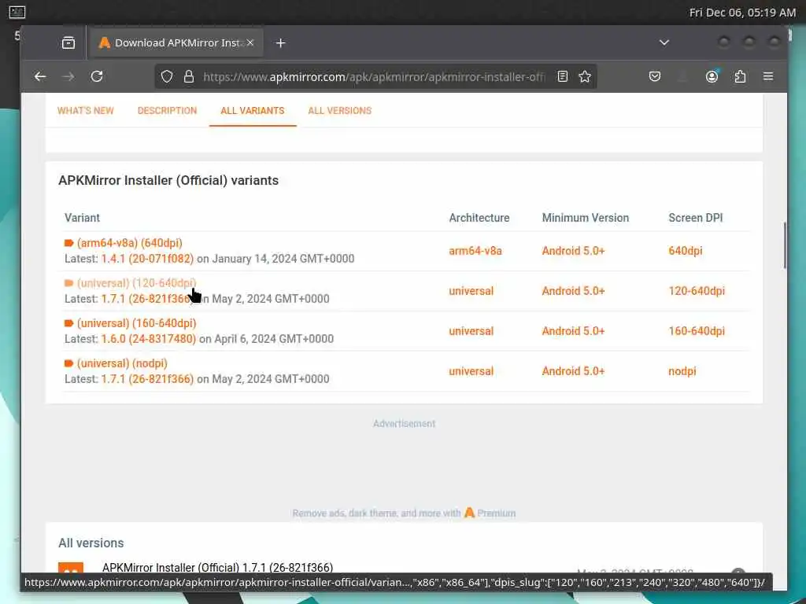Open the Firefox hamburger menu

(768, 76)
